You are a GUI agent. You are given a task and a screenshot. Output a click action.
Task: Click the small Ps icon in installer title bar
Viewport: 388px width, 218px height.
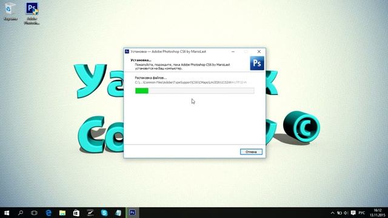[x=127, y=51]
